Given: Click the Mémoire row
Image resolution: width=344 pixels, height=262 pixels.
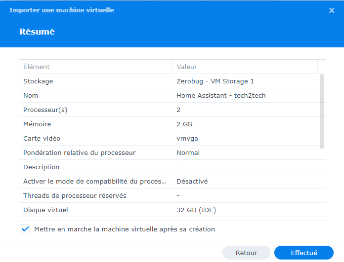Looking at the screenshot, I should pyautogui.click(x=172, y=124).
